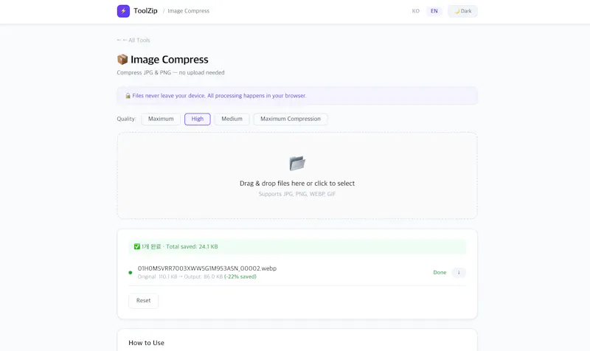This screenshot has width=590, height=351.
Task: Download the compressed webp file with the arrow button
Action: click(x=459, y=272)
